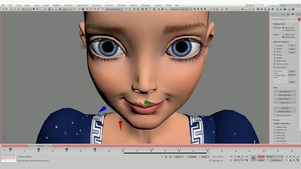Toggle the Angle Snap icon
The width and height of the screenshot is (301, 169).
[x=91, y=9]
